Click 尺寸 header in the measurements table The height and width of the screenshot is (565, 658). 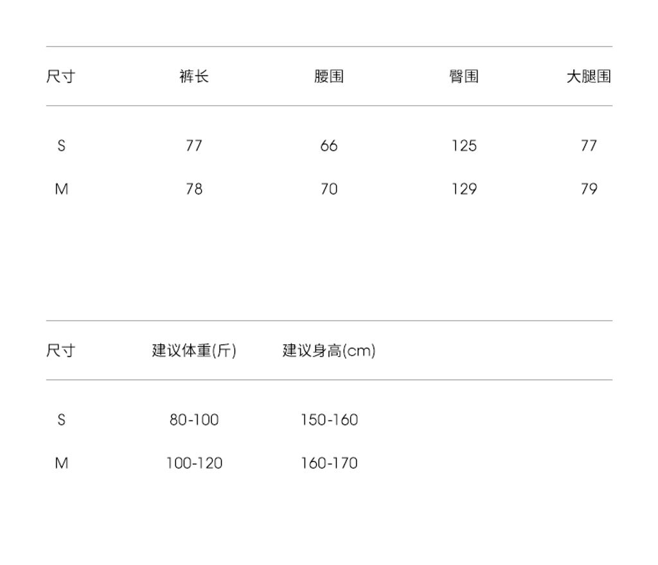pos(61,76)
